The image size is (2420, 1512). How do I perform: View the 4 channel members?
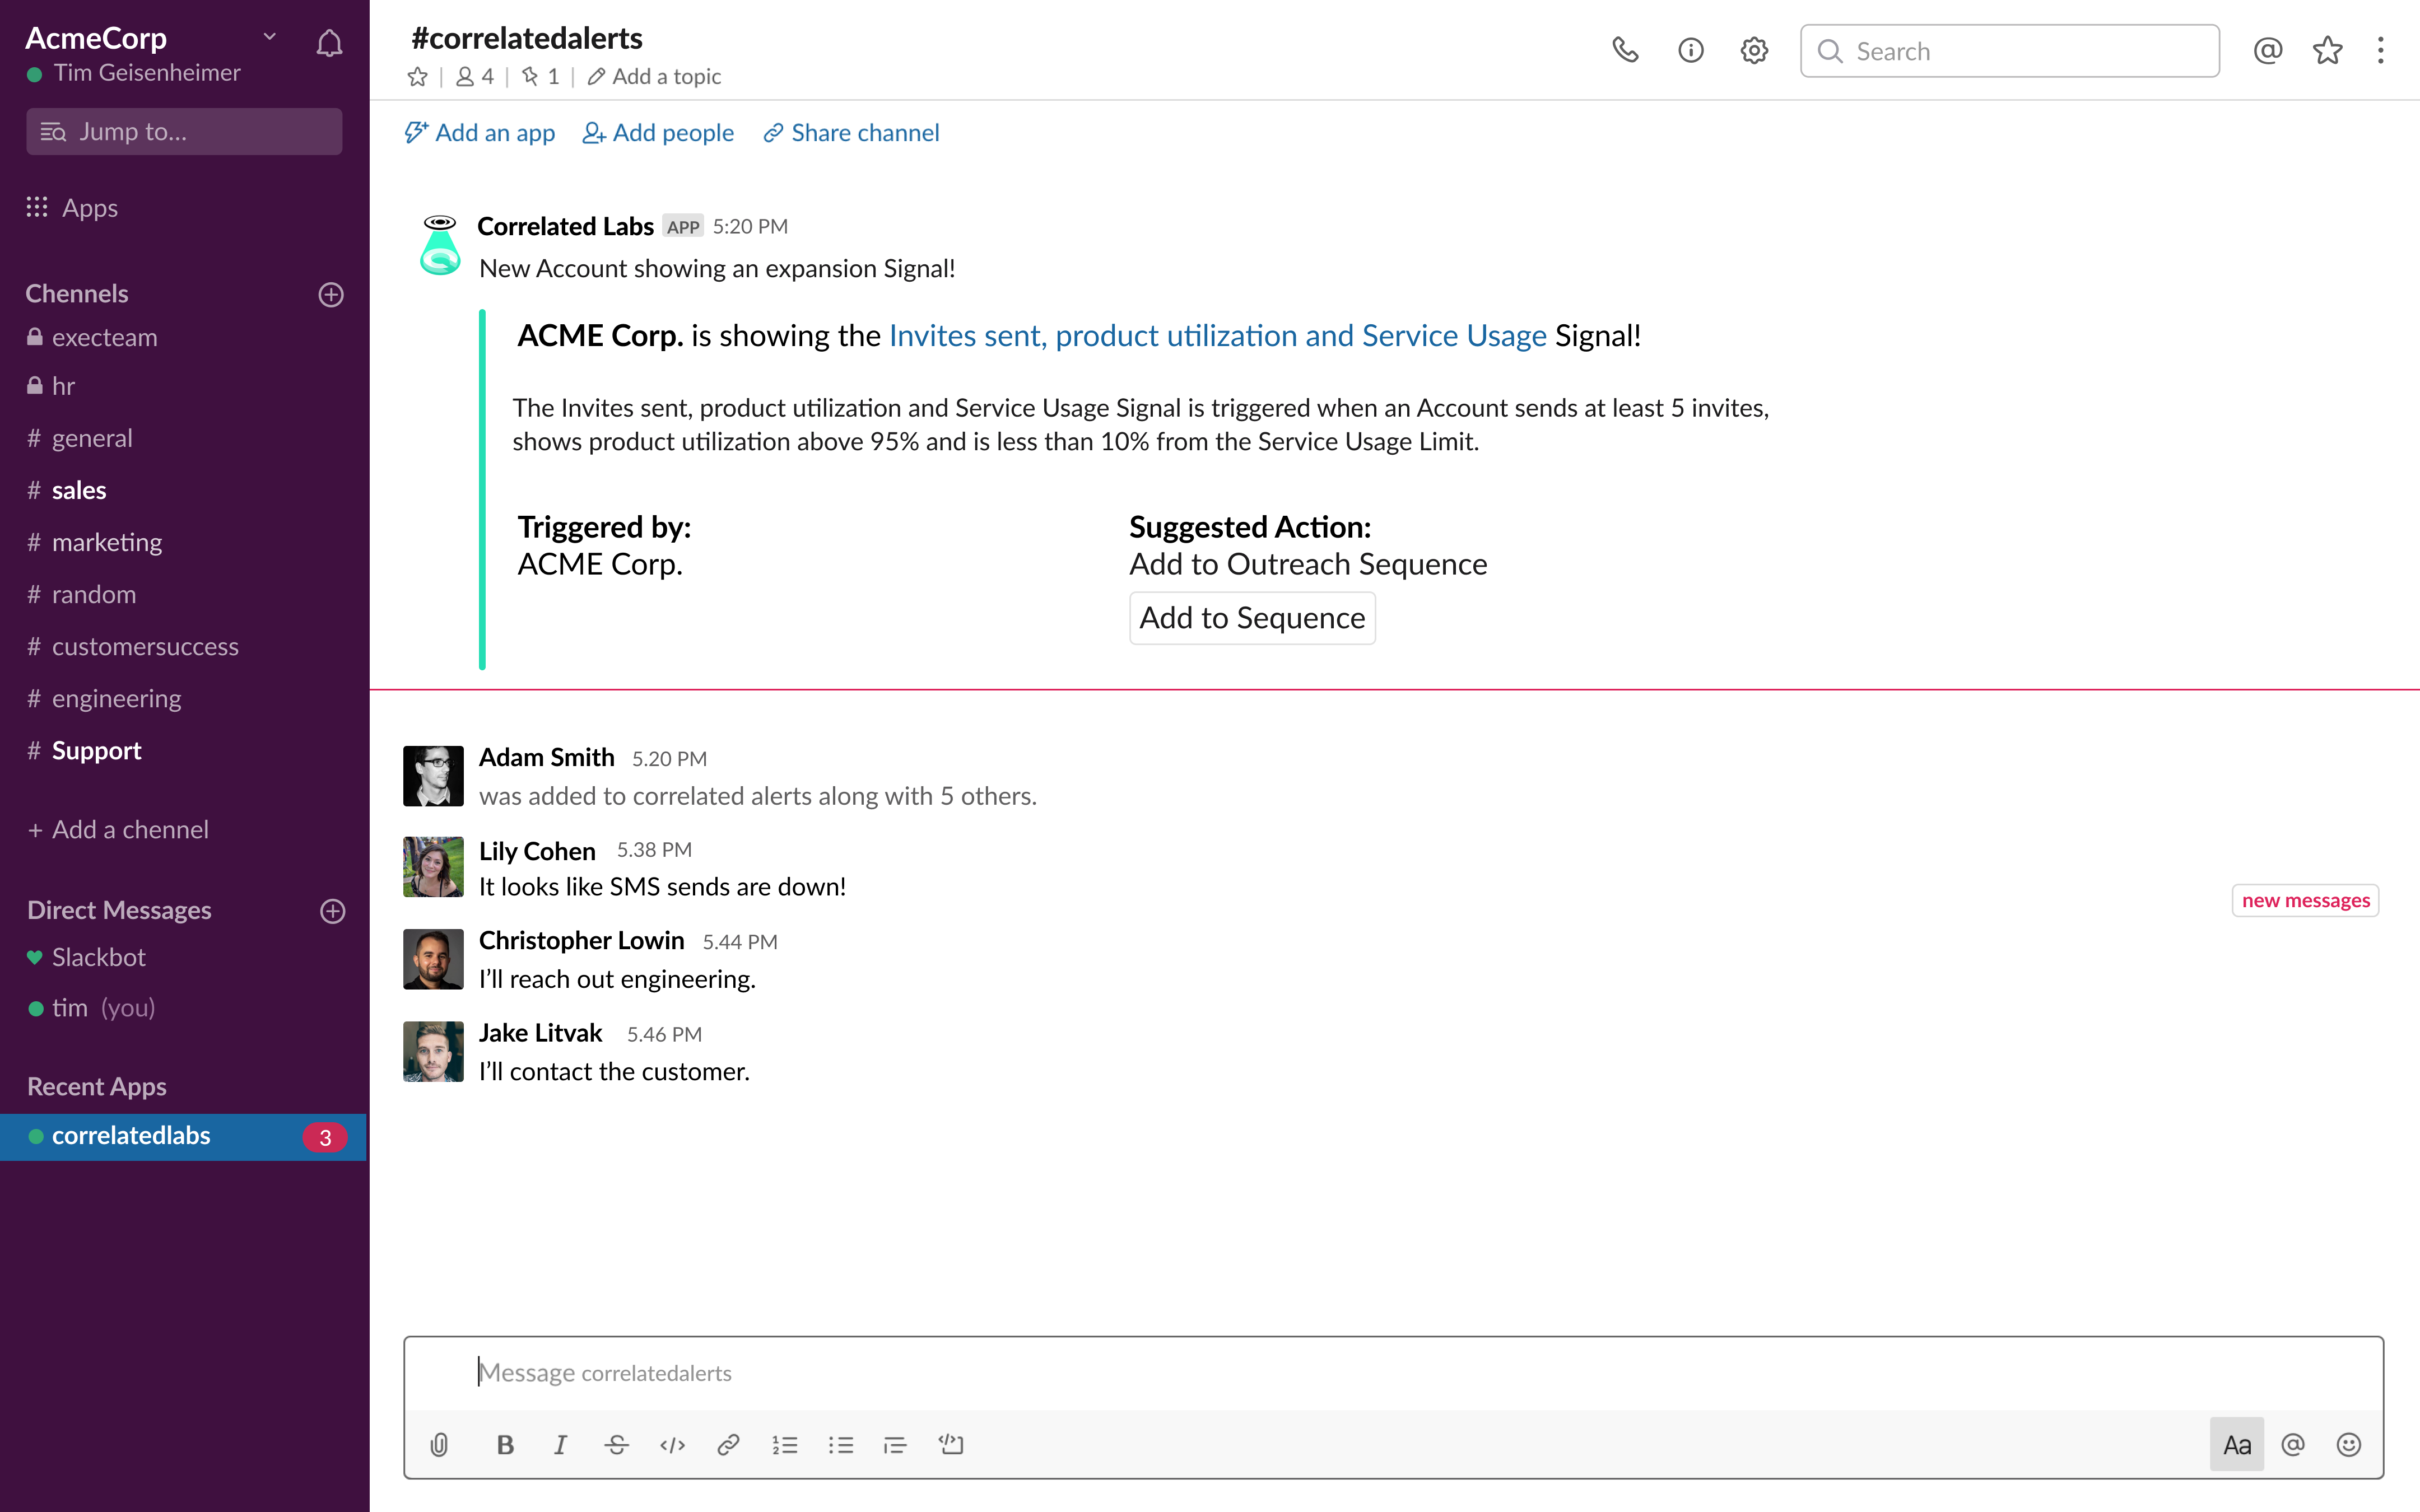click(474, 76)
